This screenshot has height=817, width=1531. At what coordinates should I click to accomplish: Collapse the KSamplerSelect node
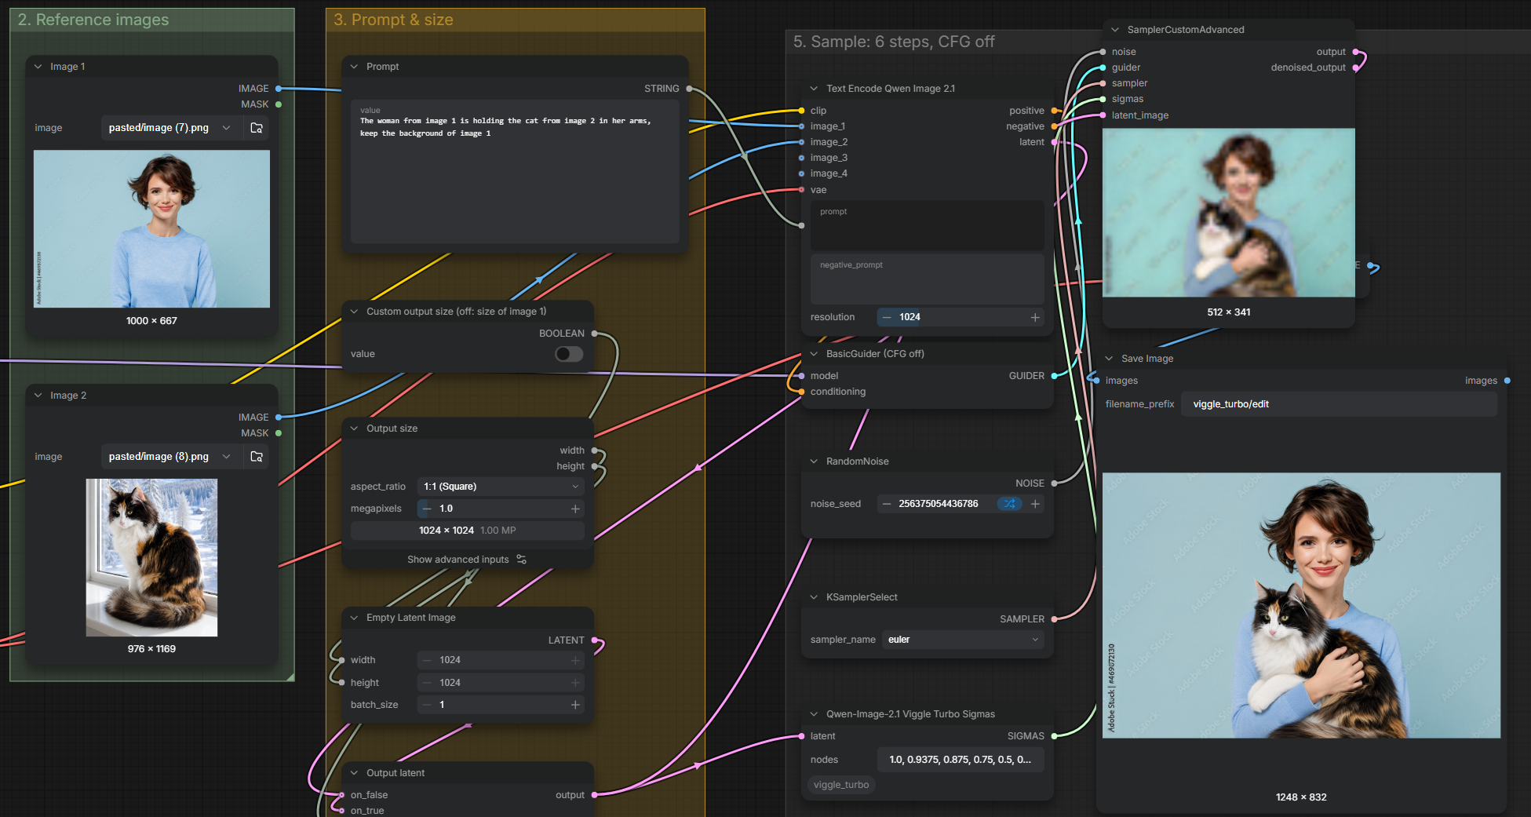(814, 597)
